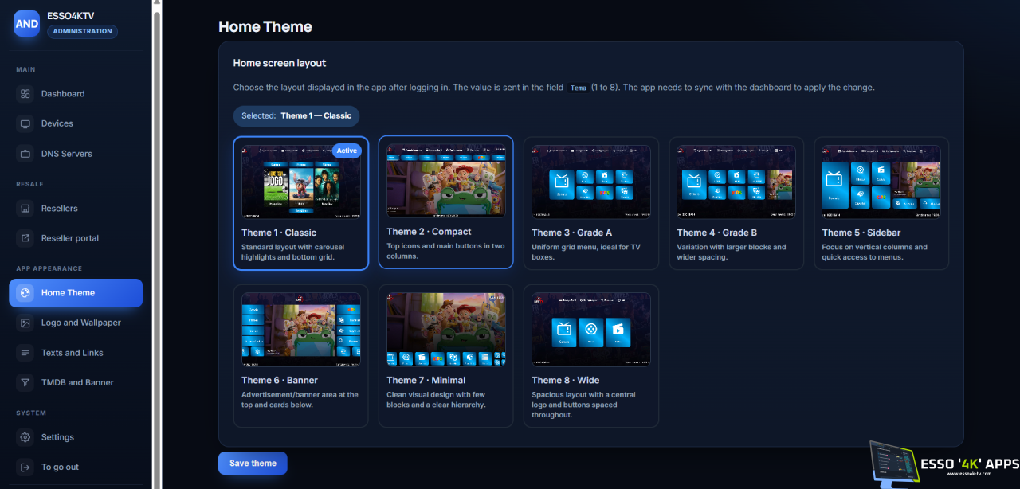1020x489 pixels.
Task: Click the Settings gear icon
Action: pyautogui.click(x=25, y=437)
